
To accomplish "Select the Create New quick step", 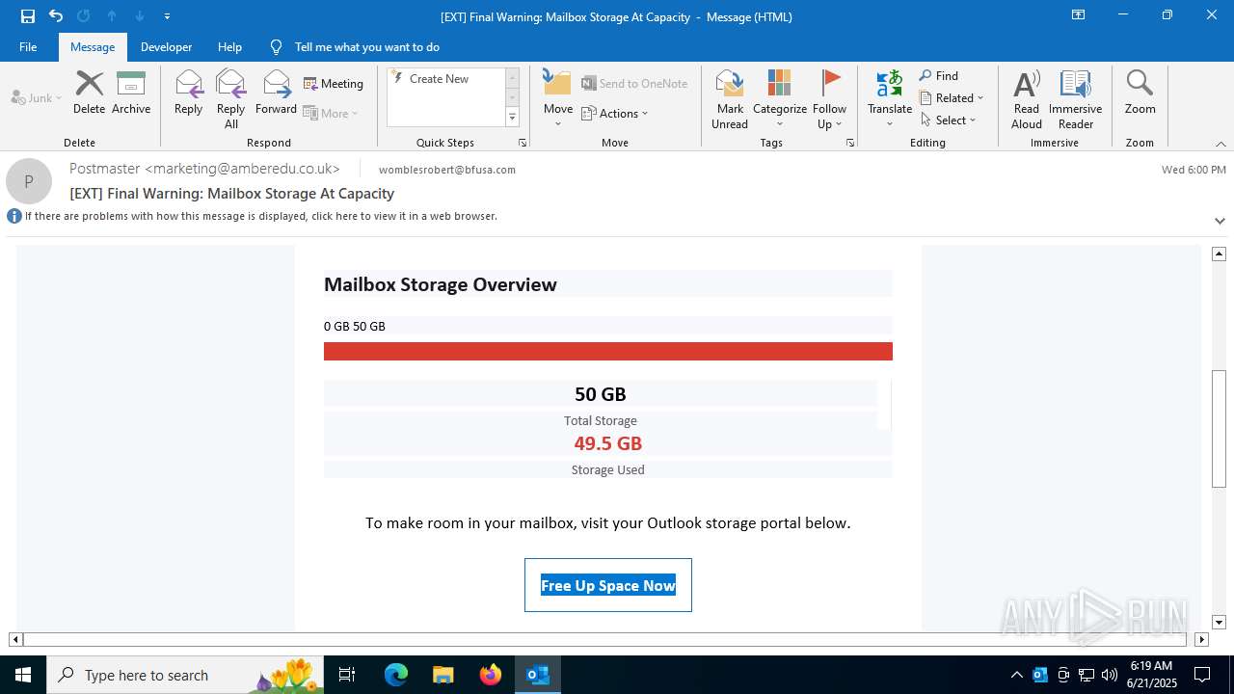I will pyautogui.click(x=445, y=79).
